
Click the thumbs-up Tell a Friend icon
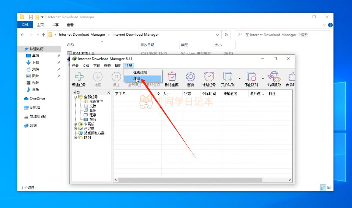pos(291,77)
